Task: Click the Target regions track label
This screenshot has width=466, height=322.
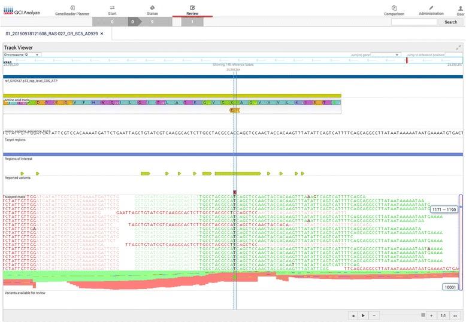Action: [x=15, y=139]
